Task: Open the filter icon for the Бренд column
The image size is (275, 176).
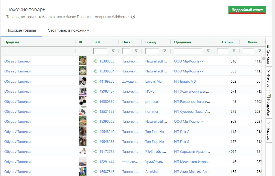Action: click(x=165, y=51)
